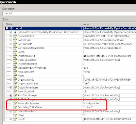Select the ParentContext row label

(x=26, y=92)
